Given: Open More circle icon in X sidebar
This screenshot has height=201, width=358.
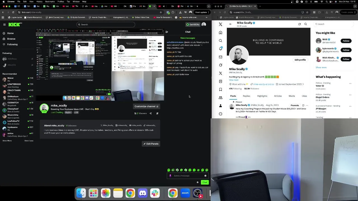Looking at the screenshot, I should 220,114.
